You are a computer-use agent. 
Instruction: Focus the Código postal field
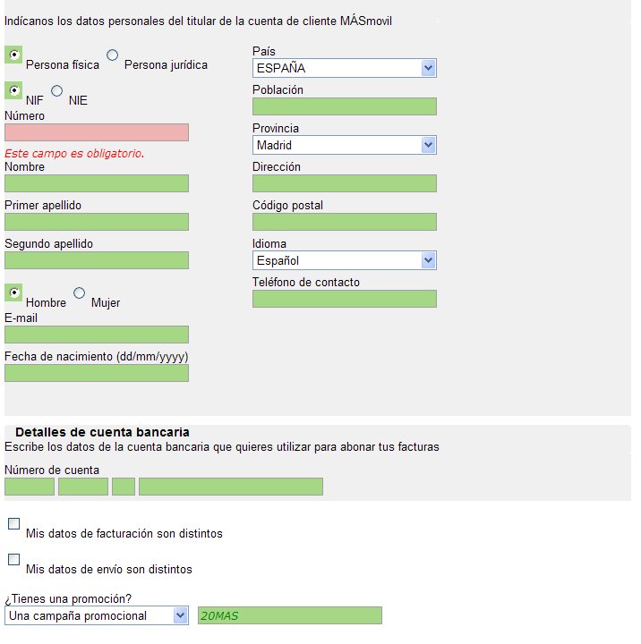click(345, 222)
